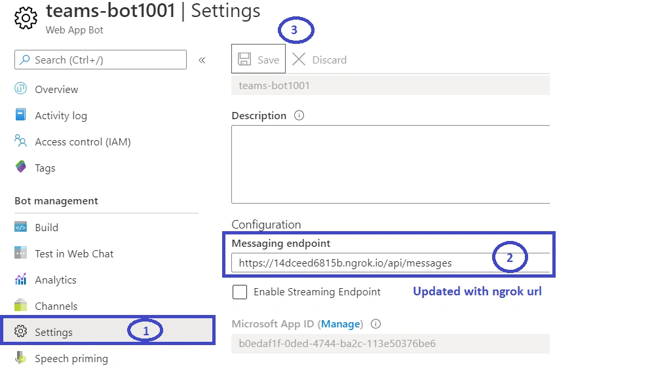
Task: Focus the Search (Ctrl+/) box
Action: [x=100, y=60]
